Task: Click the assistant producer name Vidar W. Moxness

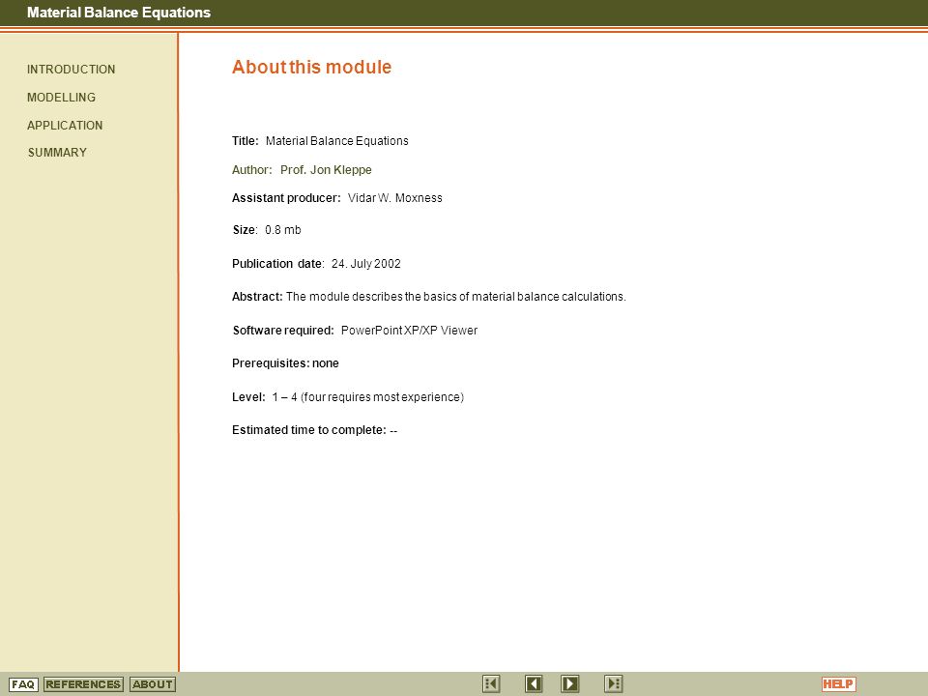Action: (394, 198)
